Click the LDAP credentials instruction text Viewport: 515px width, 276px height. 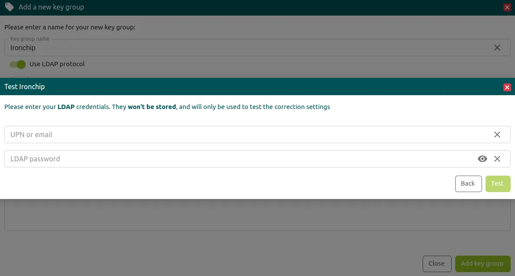(167, 107)
